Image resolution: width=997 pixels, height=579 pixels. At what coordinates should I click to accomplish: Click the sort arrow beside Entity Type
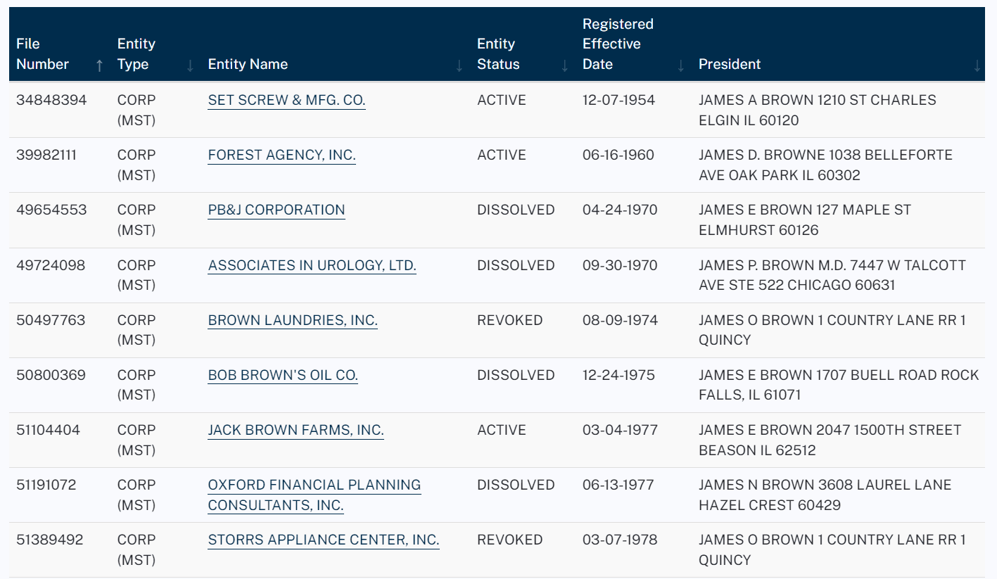coord(188,64)
